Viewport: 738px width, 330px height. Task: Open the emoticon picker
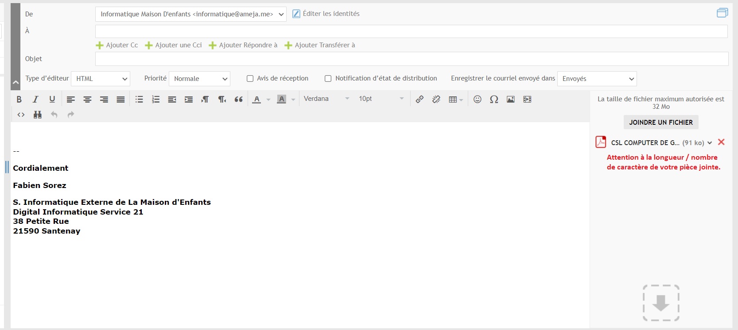(477, 100)
